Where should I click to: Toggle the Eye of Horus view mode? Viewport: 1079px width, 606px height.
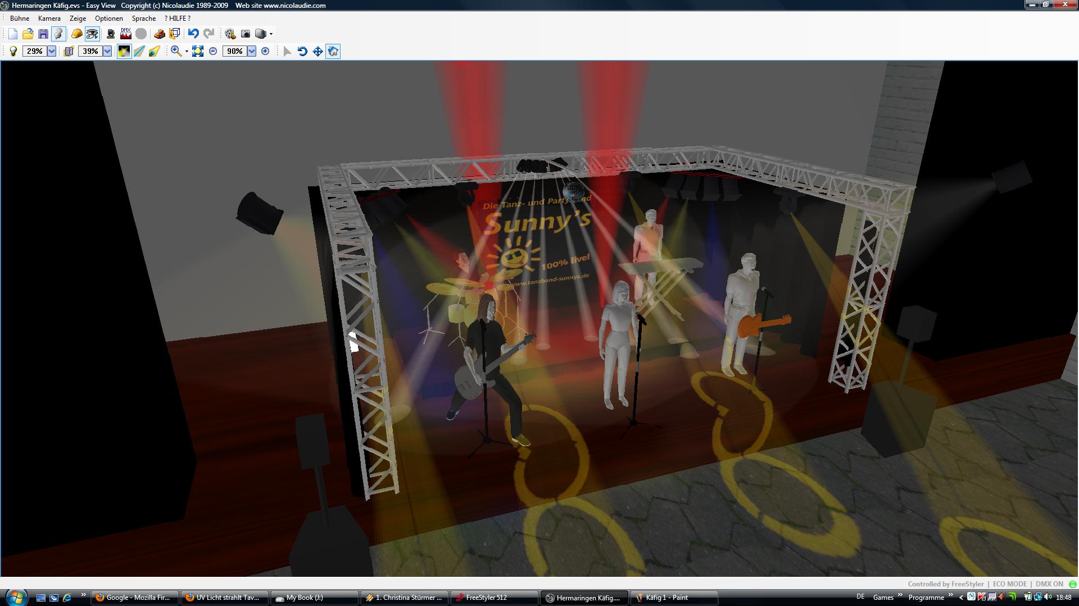(x=92, y=34)
